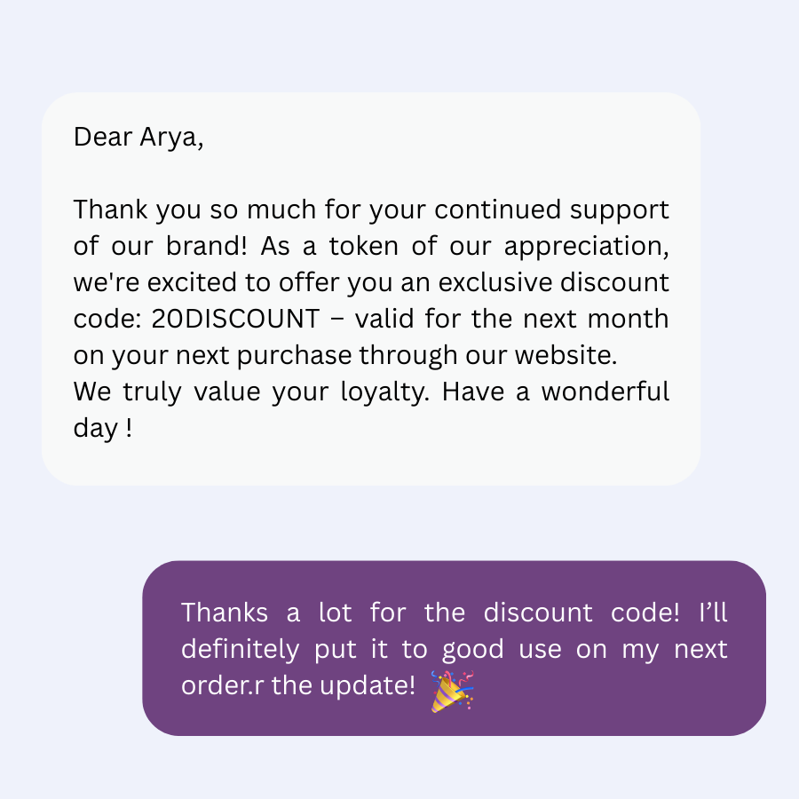The height and width of the screenshot is (799, 799).
Task: Click the 'Dear Arya,' greeting line
Action: (138, 137)
